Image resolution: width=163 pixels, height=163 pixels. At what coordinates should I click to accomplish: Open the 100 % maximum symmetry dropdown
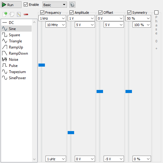point(142,25)
